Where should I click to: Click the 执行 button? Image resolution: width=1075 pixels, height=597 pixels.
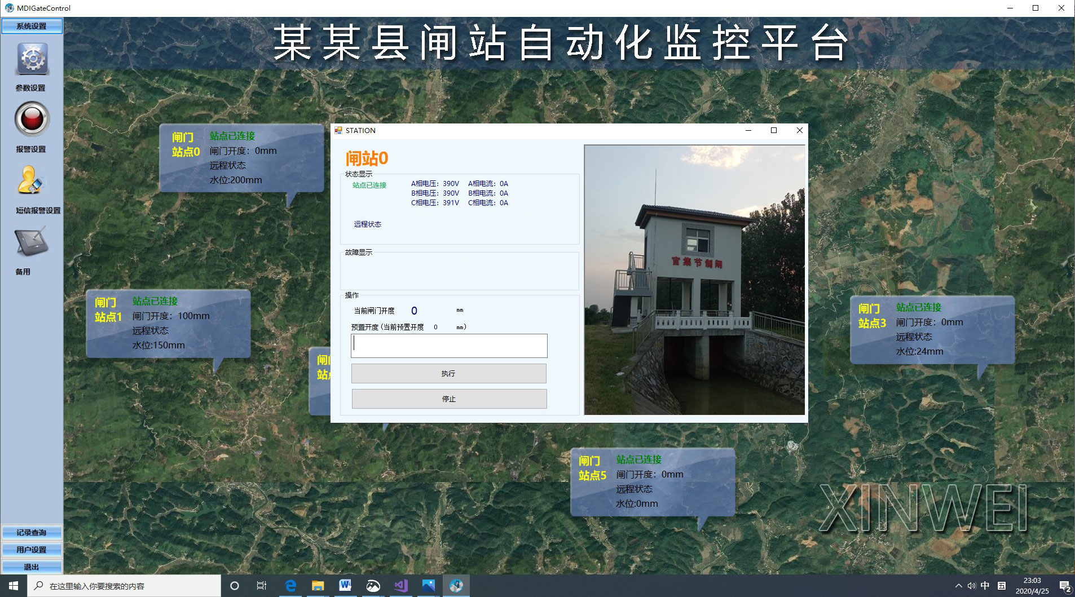[x=449, y=373]
